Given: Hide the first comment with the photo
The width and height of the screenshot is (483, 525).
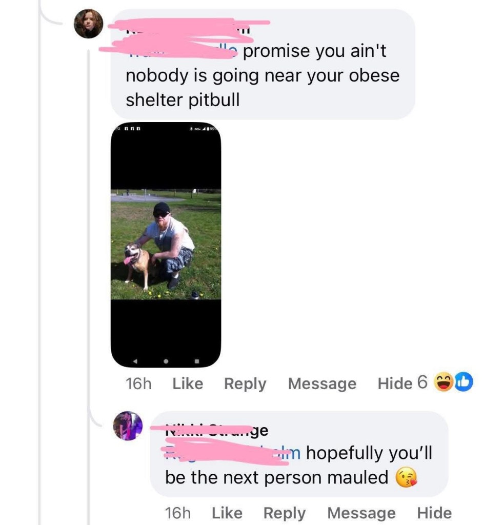Looking at the screenshot, I should (395, 383).
